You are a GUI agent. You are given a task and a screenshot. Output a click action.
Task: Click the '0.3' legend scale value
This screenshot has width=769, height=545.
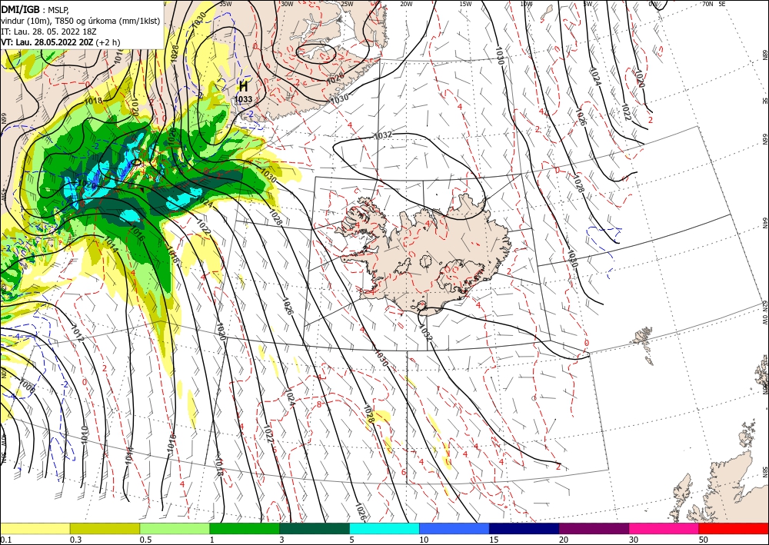[75, 540]
